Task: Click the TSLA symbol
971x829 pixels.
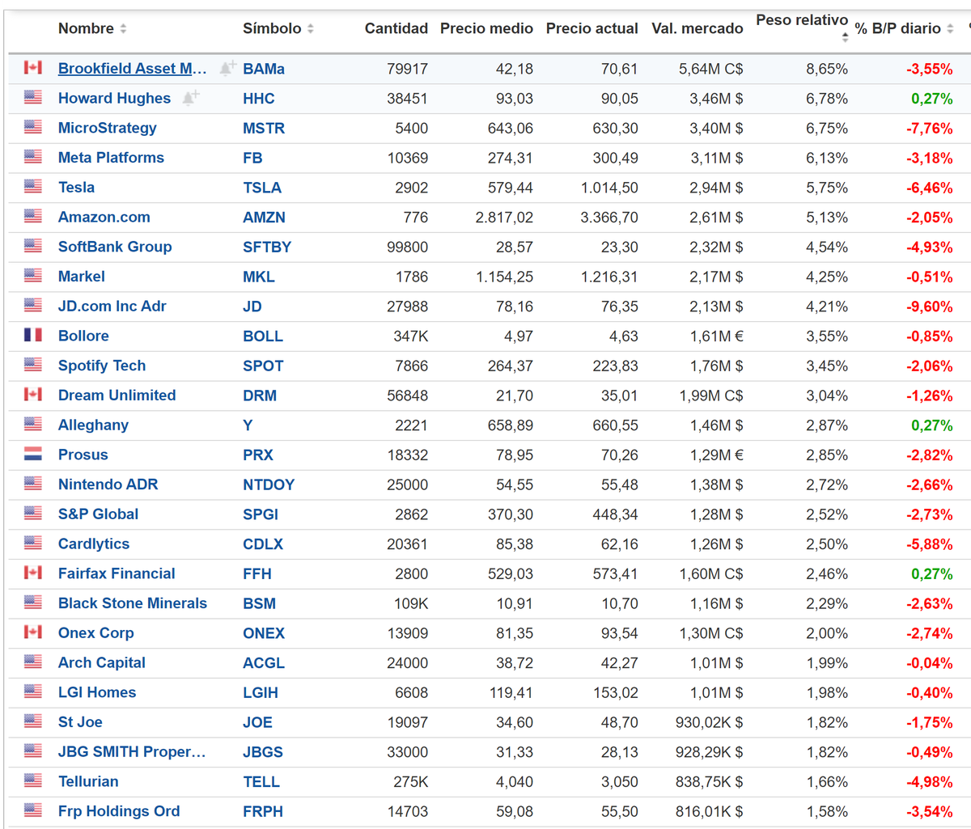Action: tap(262, 188)
